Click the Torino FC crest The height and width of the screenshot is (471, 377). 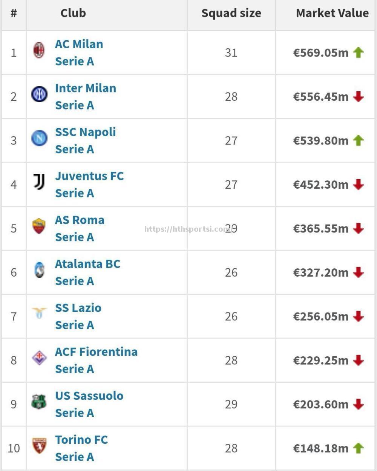tap(39, 446)
